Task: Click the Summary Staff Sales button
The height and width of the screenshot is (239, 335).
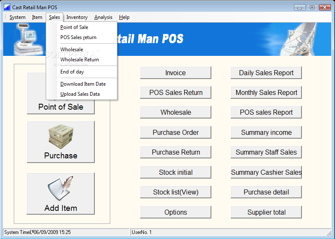Action: pos(266,152)
